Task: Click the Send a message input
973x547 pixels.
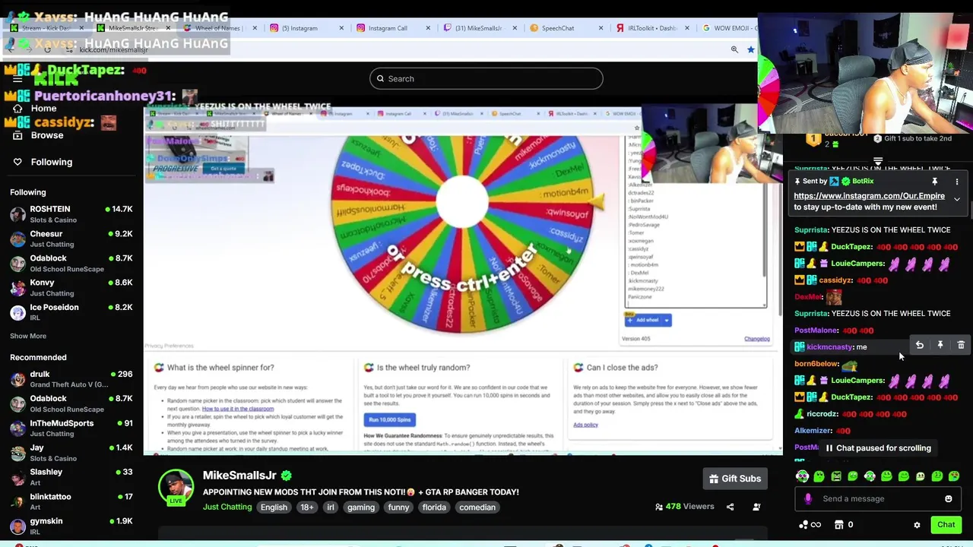Action: point(878,499)
